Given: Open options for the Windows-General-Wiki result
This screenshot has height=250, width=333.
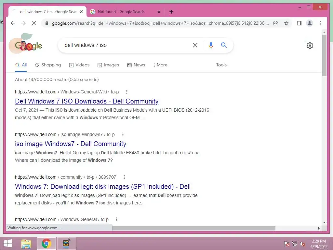Looking at the screenshot, I should click(127, 92).
